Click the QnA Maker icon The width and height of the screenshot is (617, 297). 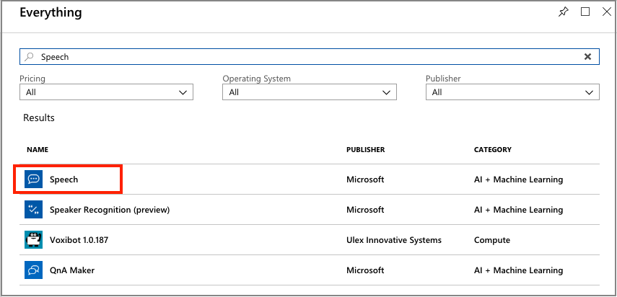pyautogui.click(x=33, y=270)
